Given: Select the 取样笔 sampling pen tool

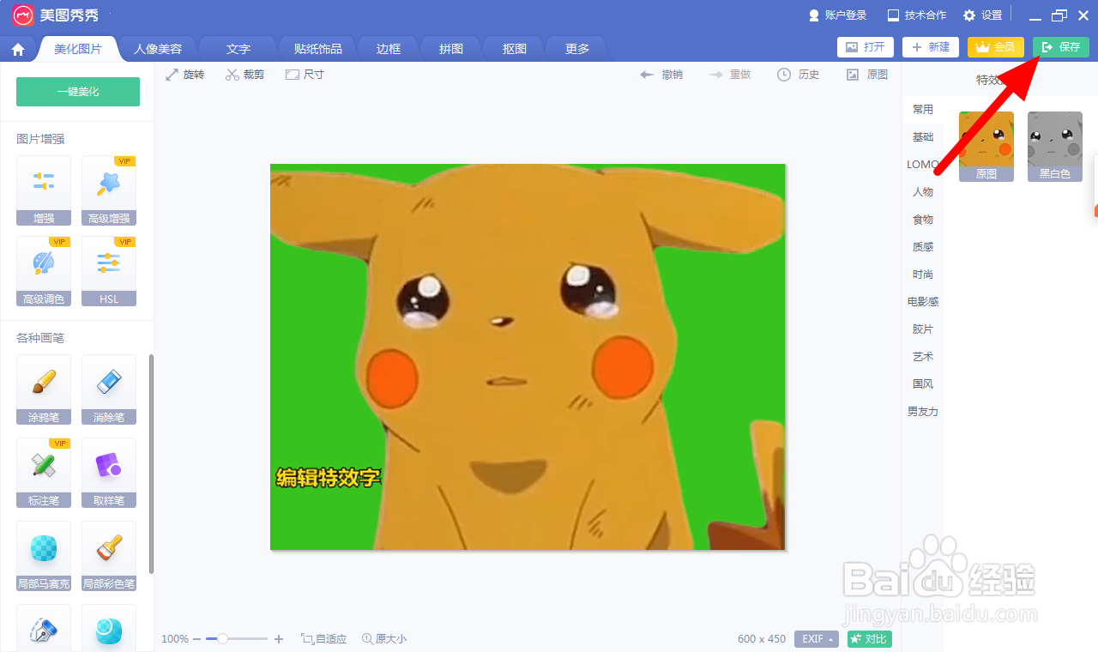Looking at the screenshot, I should point(109,473).
